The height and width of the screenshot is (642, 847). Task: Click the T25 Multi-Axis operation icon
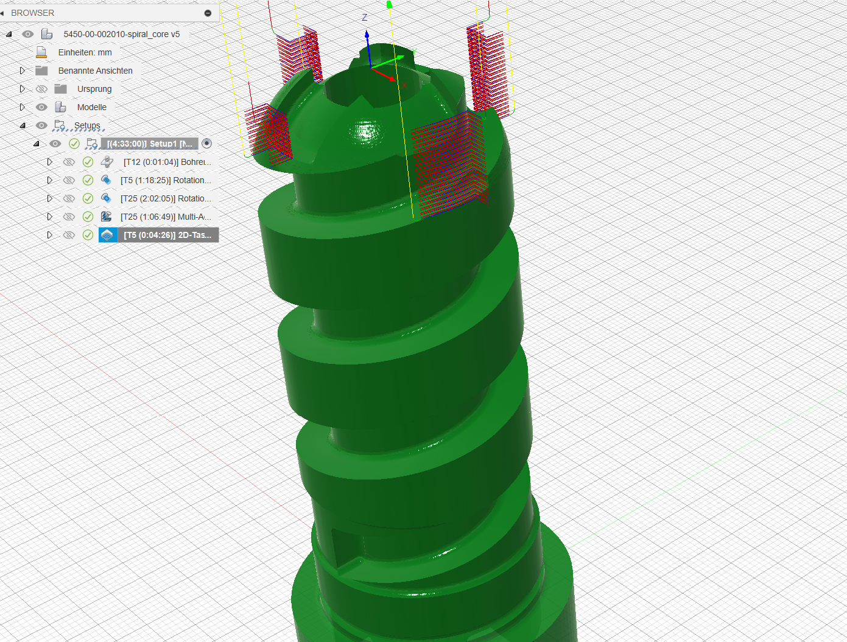coord(107,217)
